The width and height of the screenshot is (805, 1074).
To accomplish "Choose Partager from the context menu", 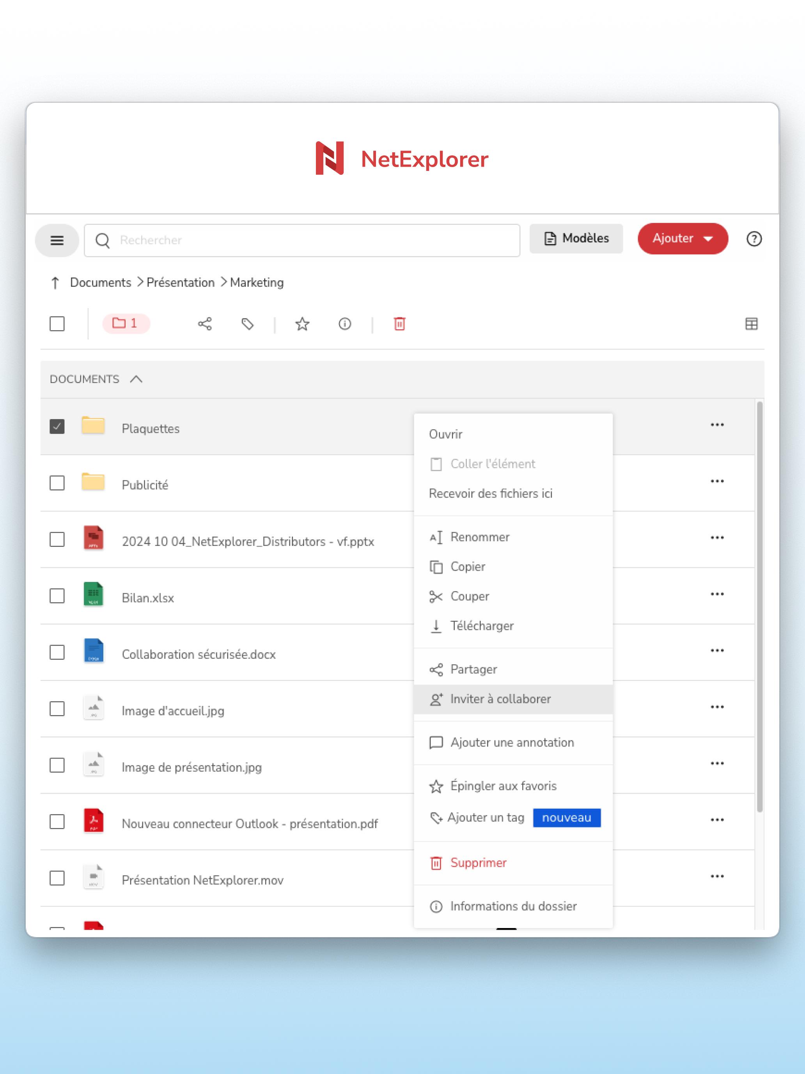I will 513,670.
